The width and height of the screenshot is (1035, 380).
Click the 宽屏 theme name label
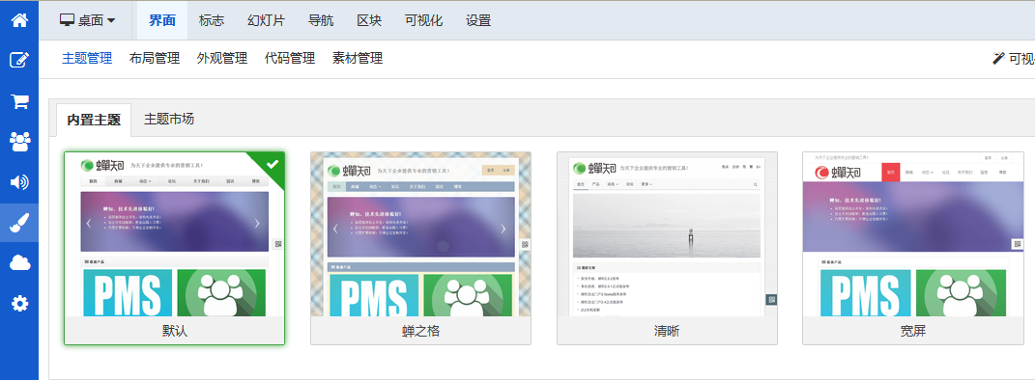tap(913, 331)
